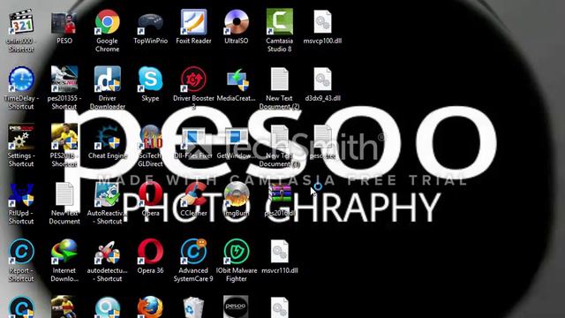Open the Recycle Bin icon
The height and width of the screenshot is (318, 565).
point(193,307)
